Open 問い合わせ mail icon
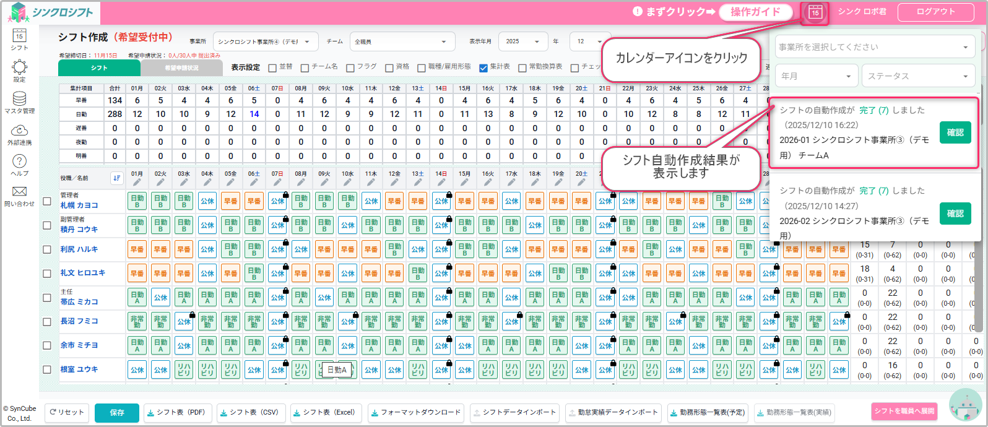The width and height of the screenshot is (988, 427). [x=19, y=195]
